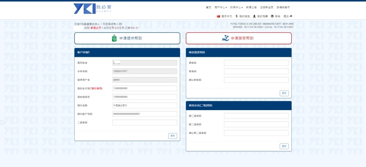Click the 普通会员 member level text

tap(96, 28)
